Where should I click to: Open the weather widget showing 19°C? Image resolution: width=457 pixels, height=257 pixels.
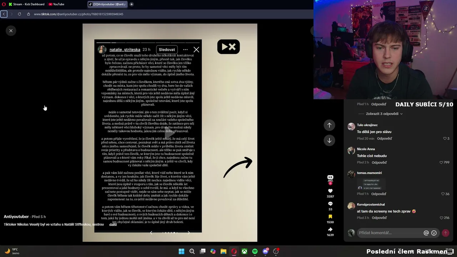[x=12, y=251]
